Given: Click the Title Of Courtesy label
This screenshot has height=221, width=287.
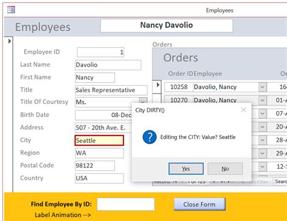Looking at the screenshot, I should (44, 102).
